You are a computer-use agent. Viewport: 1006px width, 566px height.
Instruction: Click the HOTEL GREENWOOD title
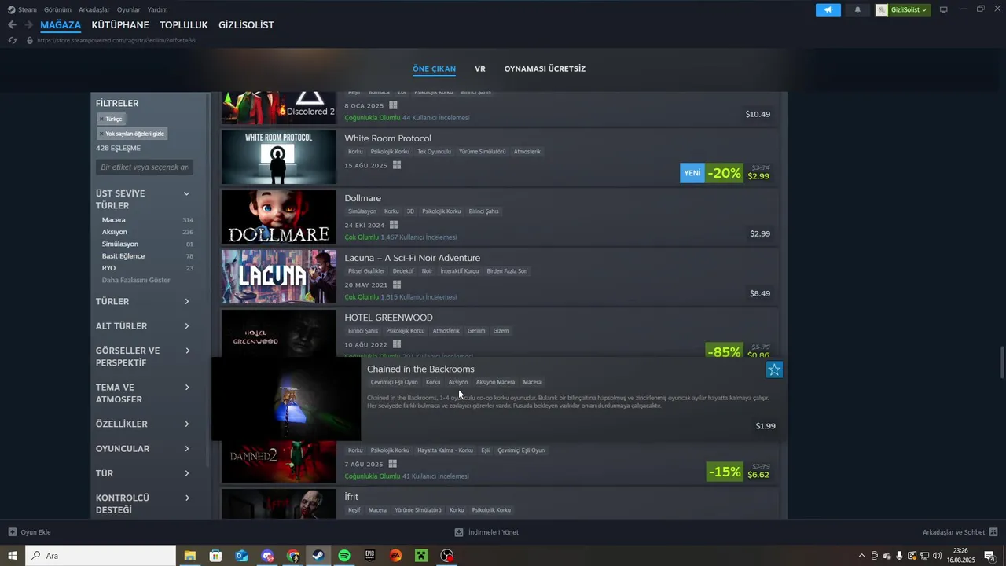(x=388, y=318)
